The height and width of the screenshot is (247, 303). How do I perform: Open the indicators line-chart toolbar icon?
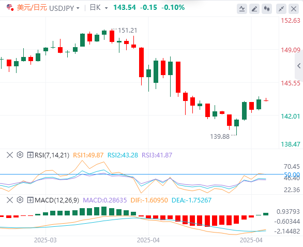coord(242,9)
